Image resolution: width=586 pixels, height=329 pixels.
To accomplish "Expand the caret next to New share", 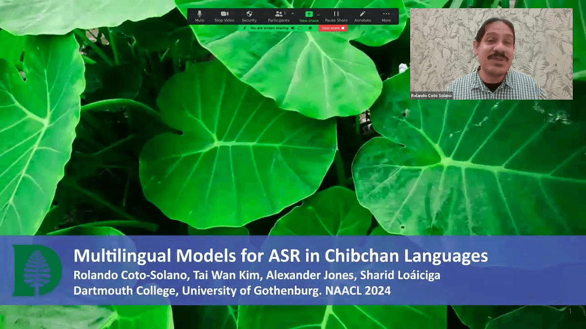I will coord(318,14).
